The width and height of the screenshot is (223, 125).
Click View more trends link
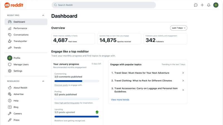(x=120, y=100)
